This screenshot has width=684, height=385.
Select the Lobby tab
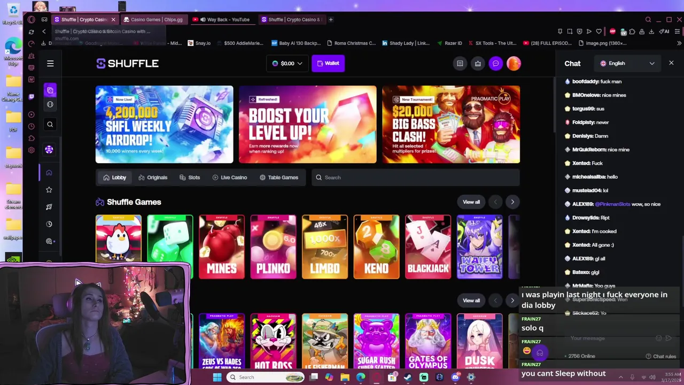(115, 178)
